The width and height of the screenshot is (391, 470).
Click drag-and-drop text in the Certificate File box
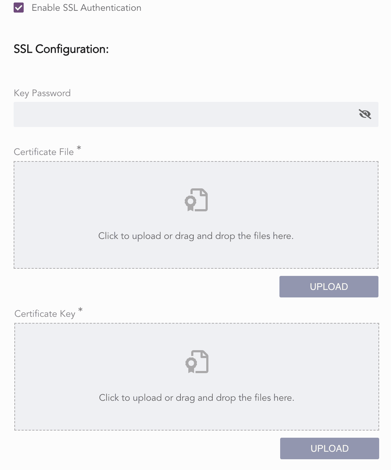(196, 236)
